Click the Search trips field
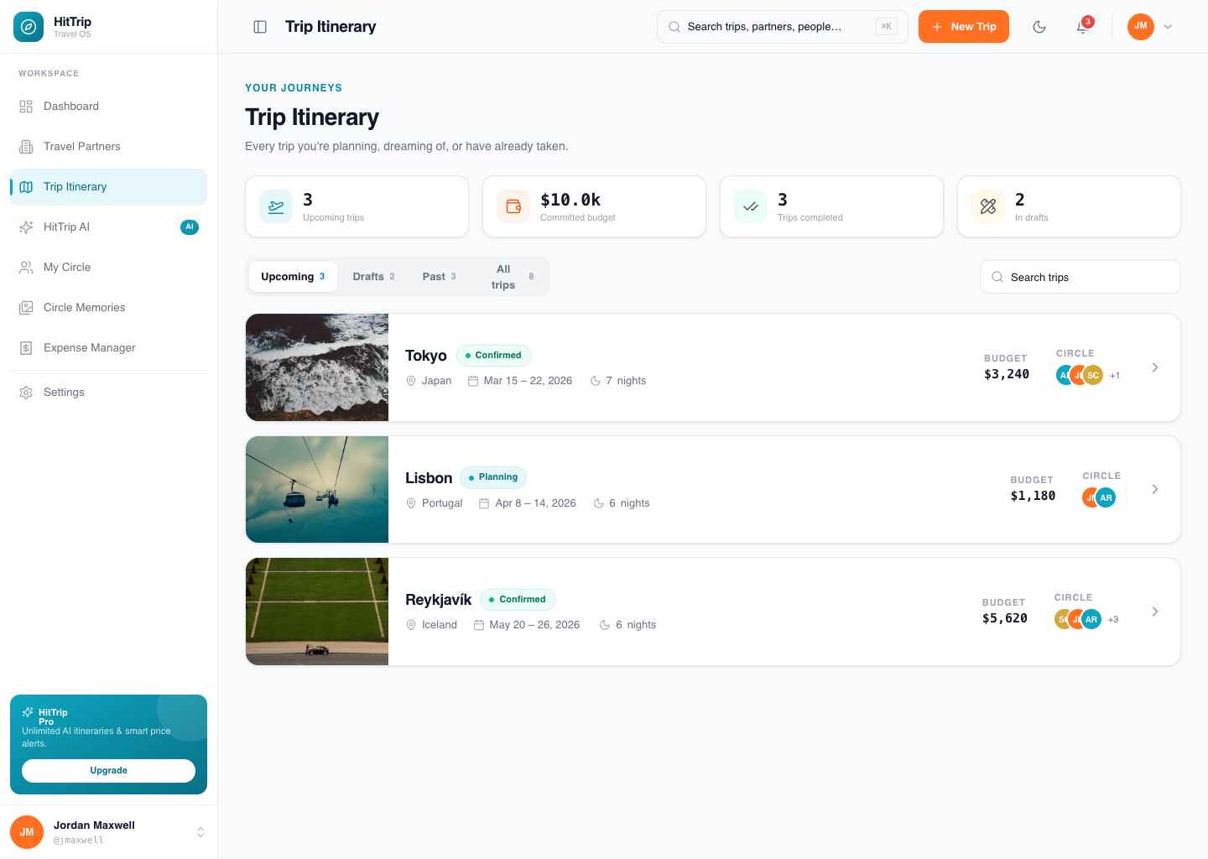This screenshot has width=1208, height=859. click(1080, 277)
